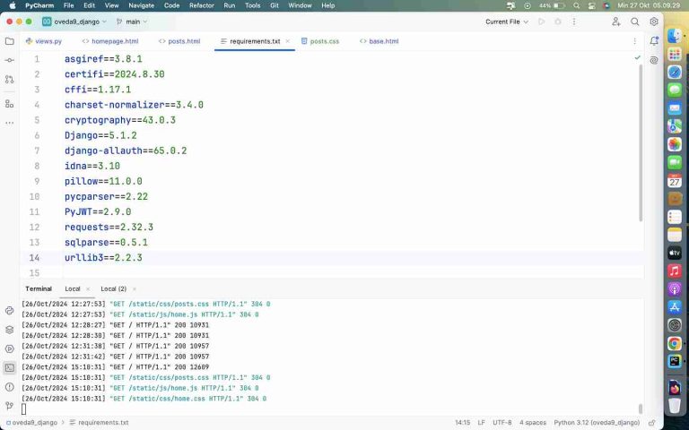Image resolution: width=689 pixels, height=430 pixels.
Task: Open the Git tool window icon
Action: pyautogui.click(x=9, y=406)
